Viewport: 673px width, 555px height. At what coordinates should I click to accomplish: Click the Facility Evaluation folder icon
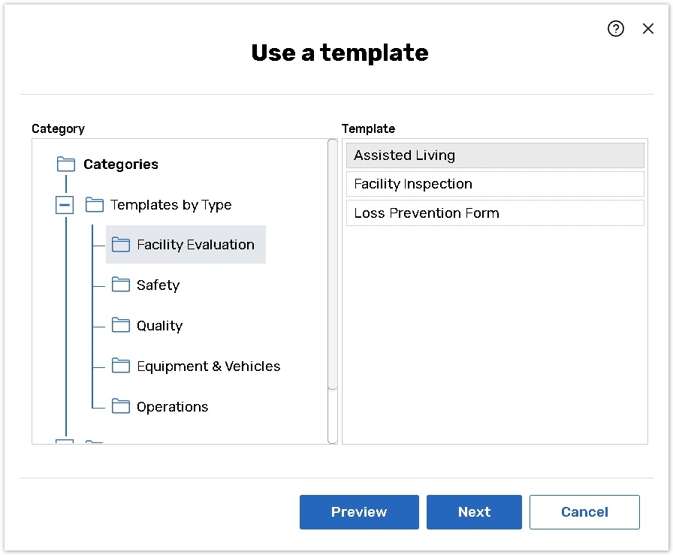pyautogui.click(x=121, y=244)
